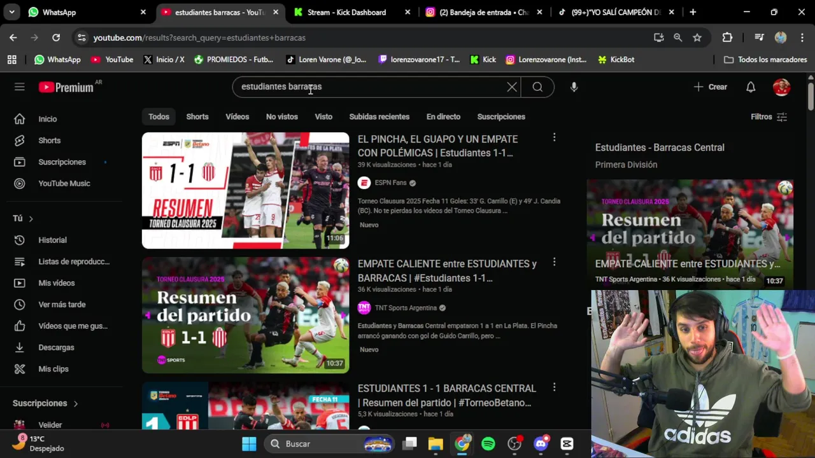Select the Todos filter chip
Image resolution: width=815 pixels, height=458 pixels.
coord(159,117)
